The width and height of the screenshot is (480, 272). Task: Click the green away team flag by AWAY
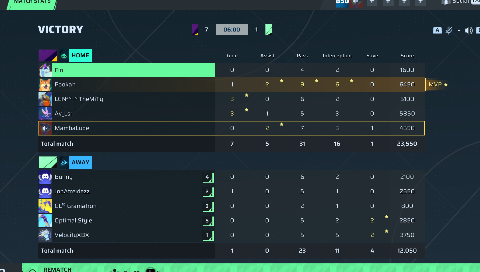(48, 162)
